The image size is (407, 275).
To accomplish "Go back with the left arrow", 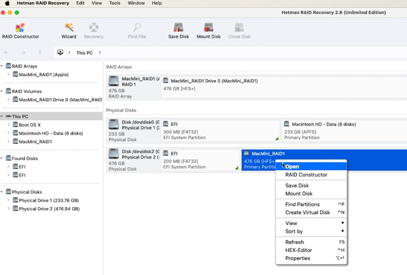I will click(6, 52).
